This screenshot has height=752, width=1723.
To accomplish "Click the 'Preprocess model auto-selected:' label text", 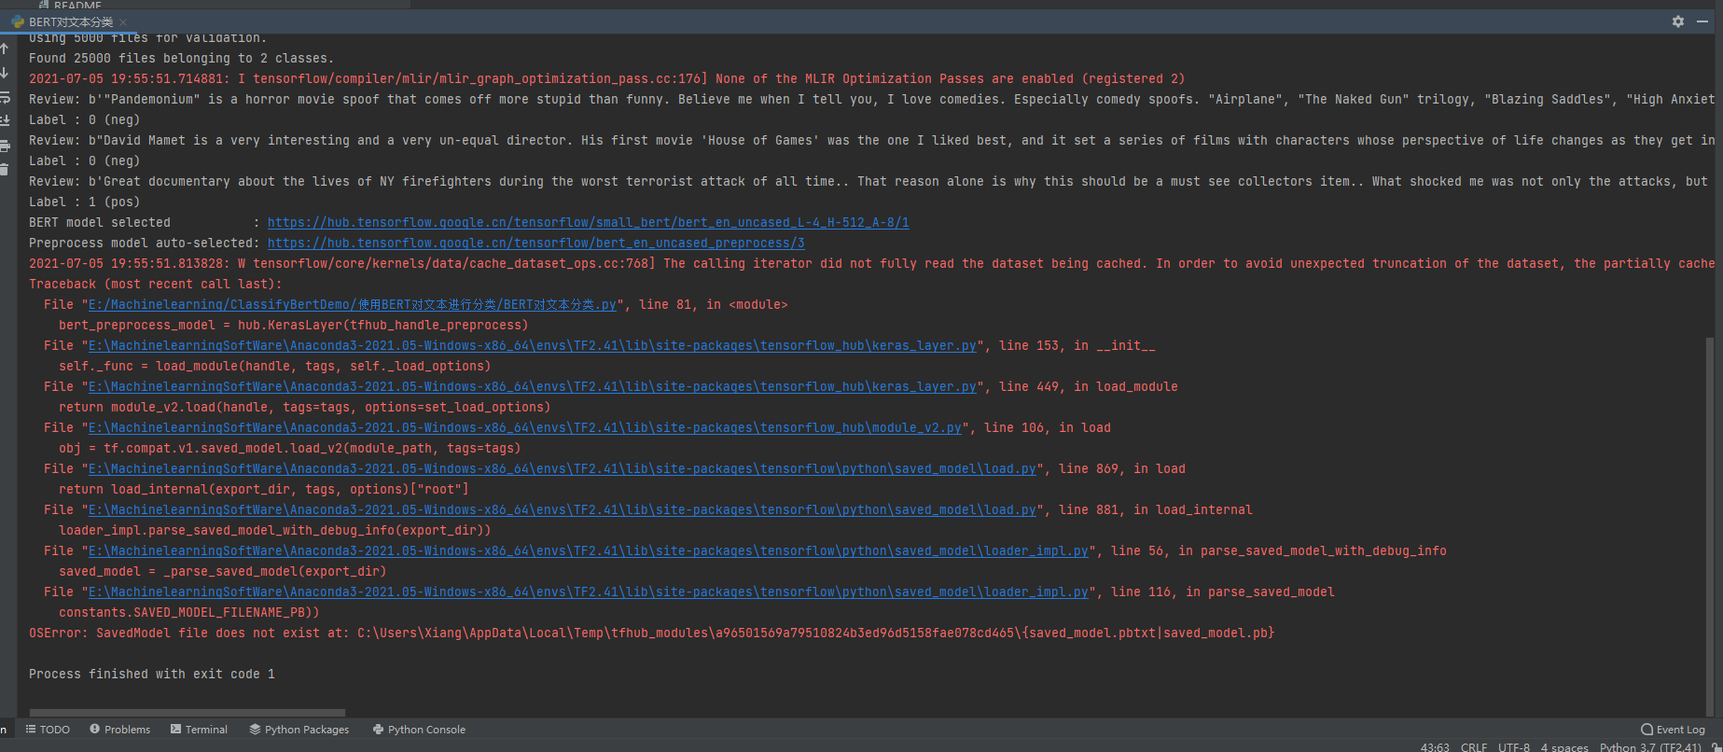I will tap(144, 243).
